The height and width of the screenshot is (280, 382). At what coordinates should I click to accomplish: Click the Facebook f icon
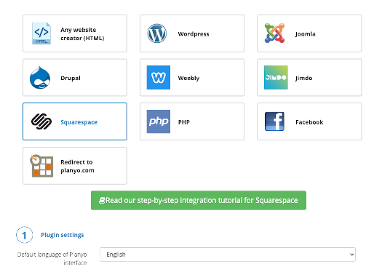tap(274, 121)
